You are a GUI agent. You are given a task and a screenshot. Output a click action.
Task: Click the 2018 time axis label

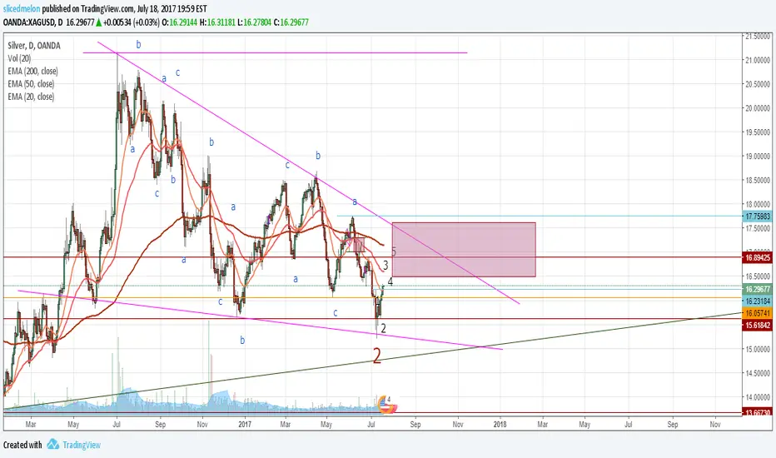click(500, 425)
